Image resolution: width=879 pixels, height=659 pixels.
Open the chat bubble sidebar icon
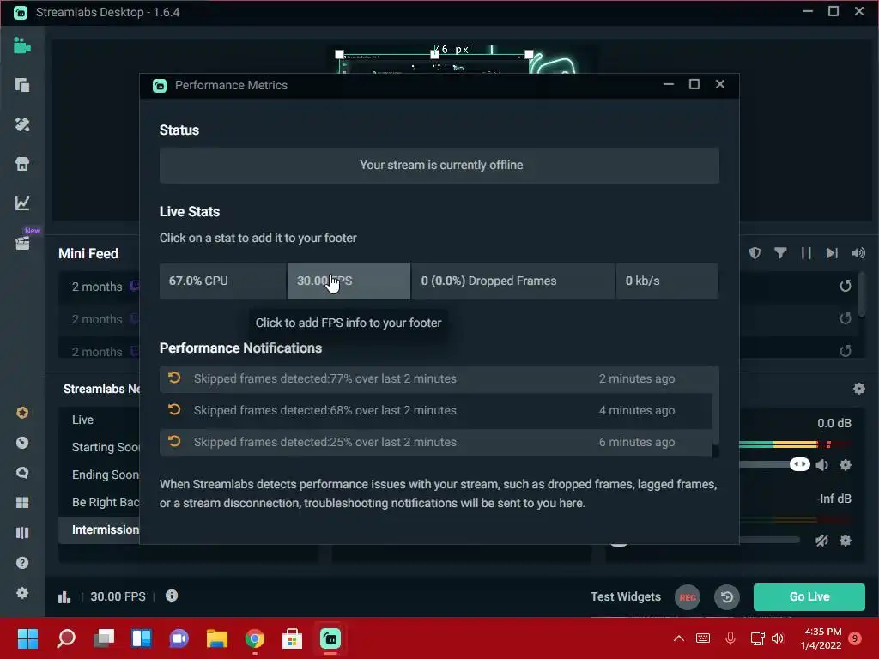coord(21,473)
